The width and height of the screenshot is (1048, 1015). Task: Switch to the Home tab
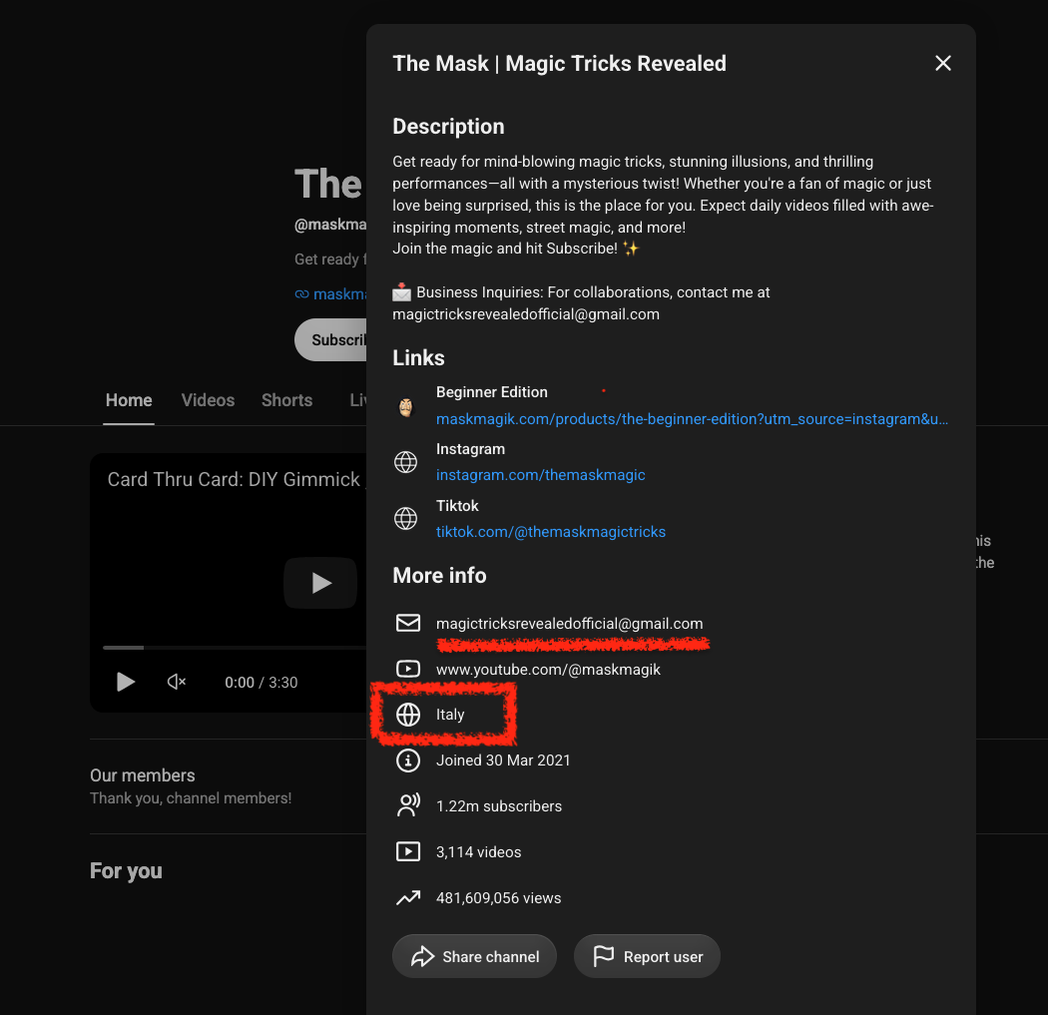click(129, 400)
